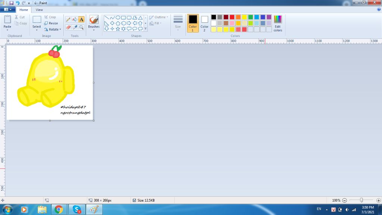Open the Paste dropdown arrow
Image resolution: width=382 pixels, height=215 pixels.
click(7, 30)
